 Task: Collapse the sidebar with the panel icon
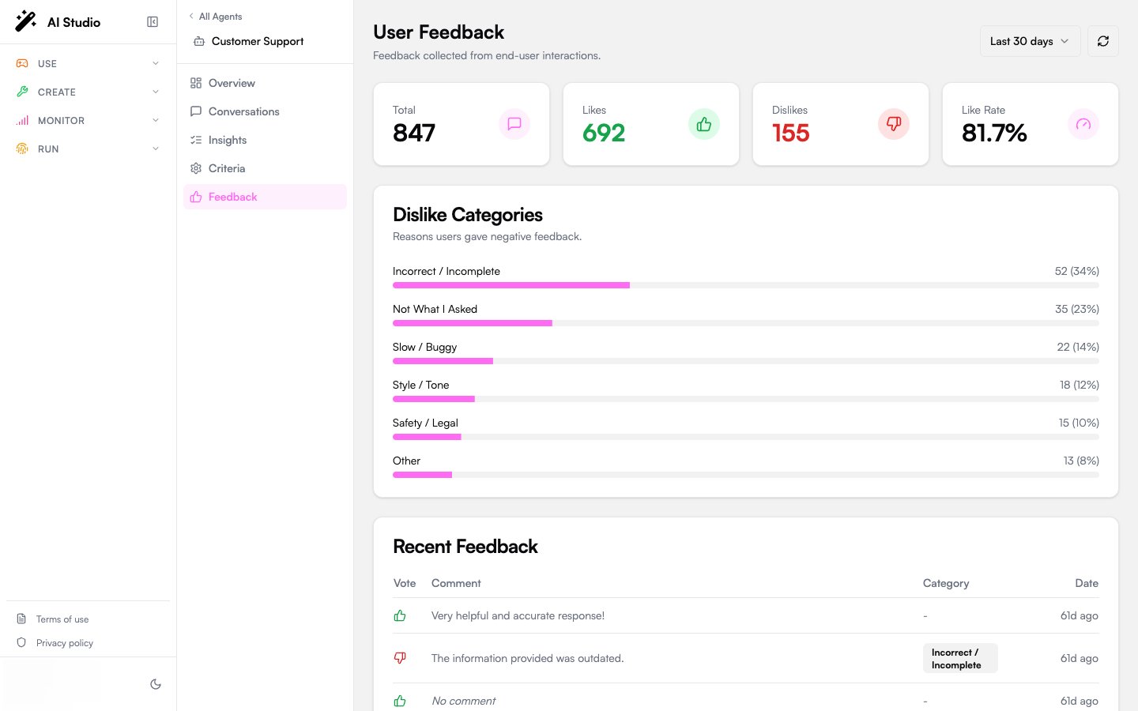click(x=153, y=22)
